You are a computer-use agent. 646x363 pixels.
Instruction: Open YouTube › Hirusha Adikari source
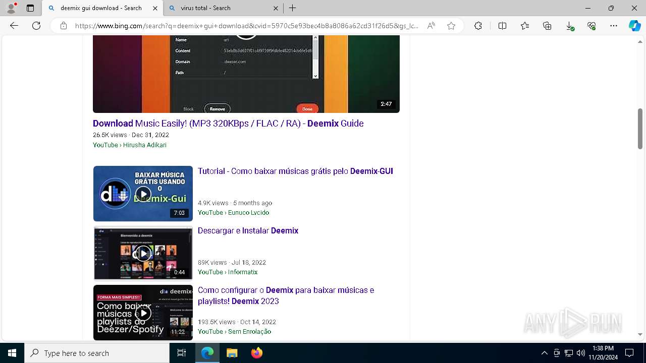[130, 145]
